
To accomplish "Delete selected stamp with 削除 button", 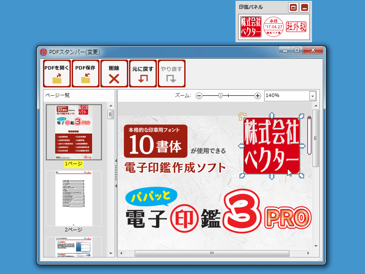I will [x=114, y=74].
